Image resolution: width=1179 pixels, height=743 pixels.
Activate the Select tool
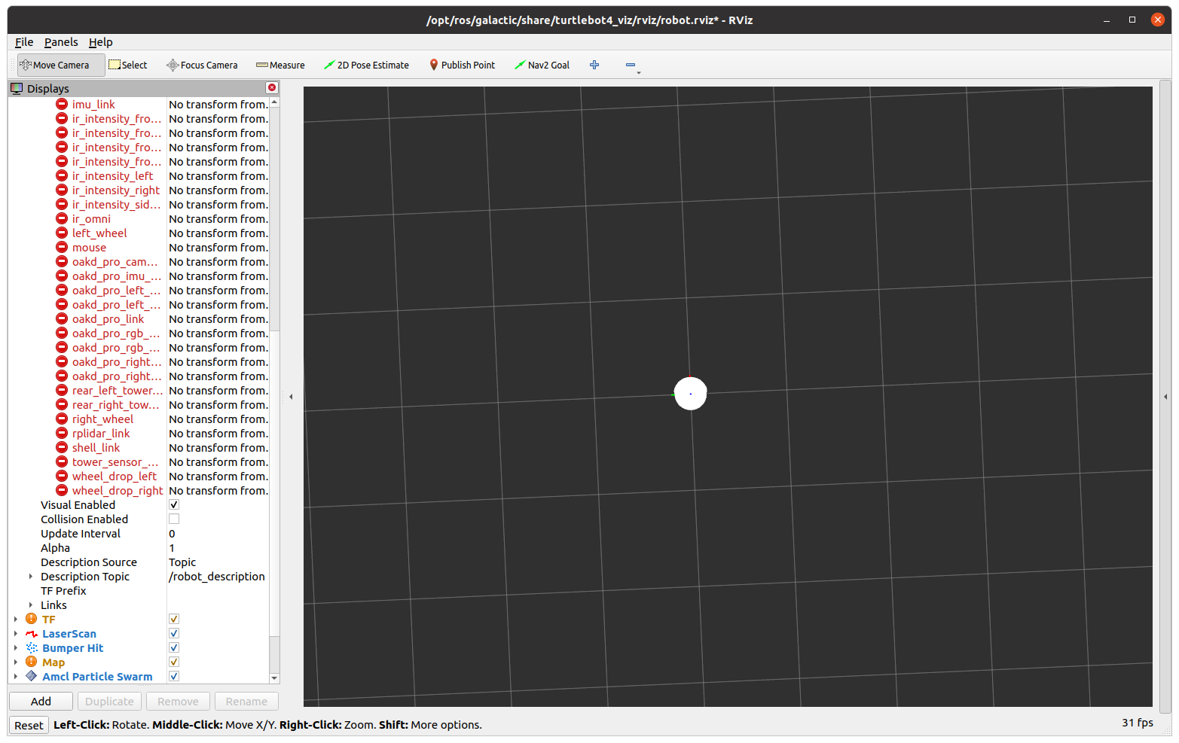(x=127, y=65)
